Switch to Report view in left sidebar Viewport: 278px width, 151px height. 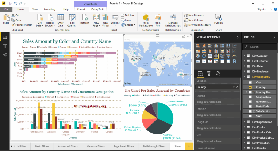click(x=5, y=37)
